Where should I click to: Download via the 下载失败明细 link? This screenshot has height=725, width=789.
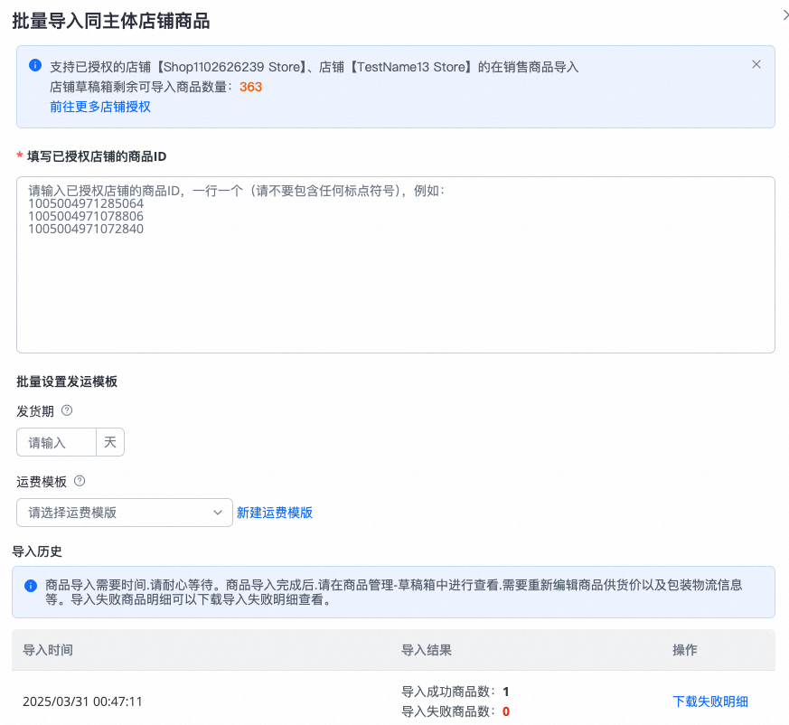click(x=710, y=701)
